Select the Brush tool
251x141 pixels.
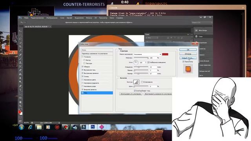pos(20,58)
